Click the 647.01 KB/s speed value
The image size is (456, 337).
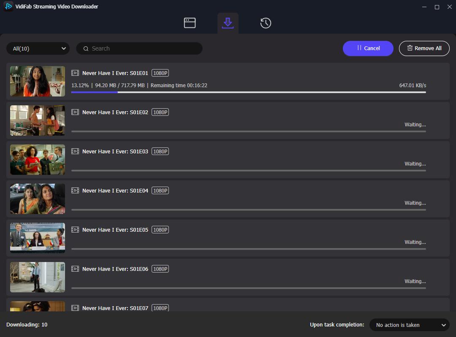click(413, 86)
